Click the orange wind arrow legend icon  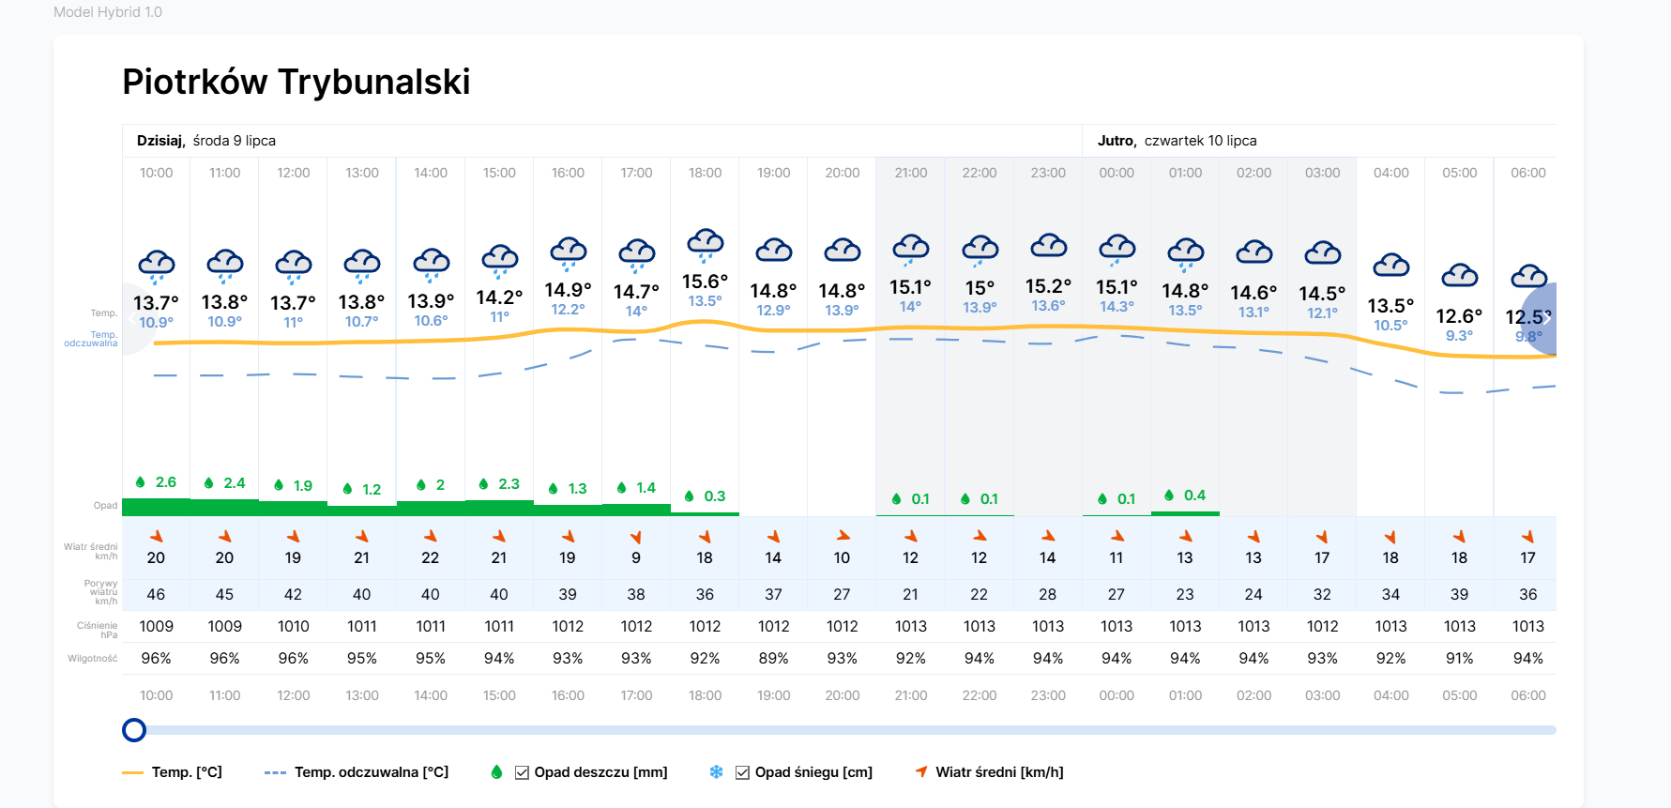tap(921, 771)
